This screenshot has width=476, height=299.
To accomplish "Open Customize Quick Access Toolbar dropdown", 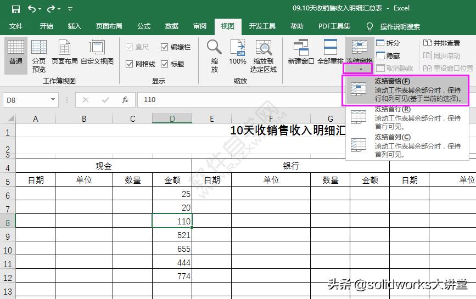I will (x=70, y=9).
